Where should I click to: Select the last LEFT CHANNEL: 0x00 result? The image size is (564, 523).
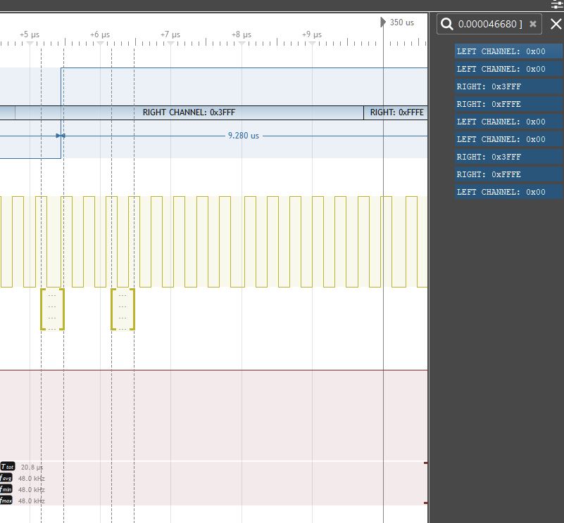(x=508, y=192)
